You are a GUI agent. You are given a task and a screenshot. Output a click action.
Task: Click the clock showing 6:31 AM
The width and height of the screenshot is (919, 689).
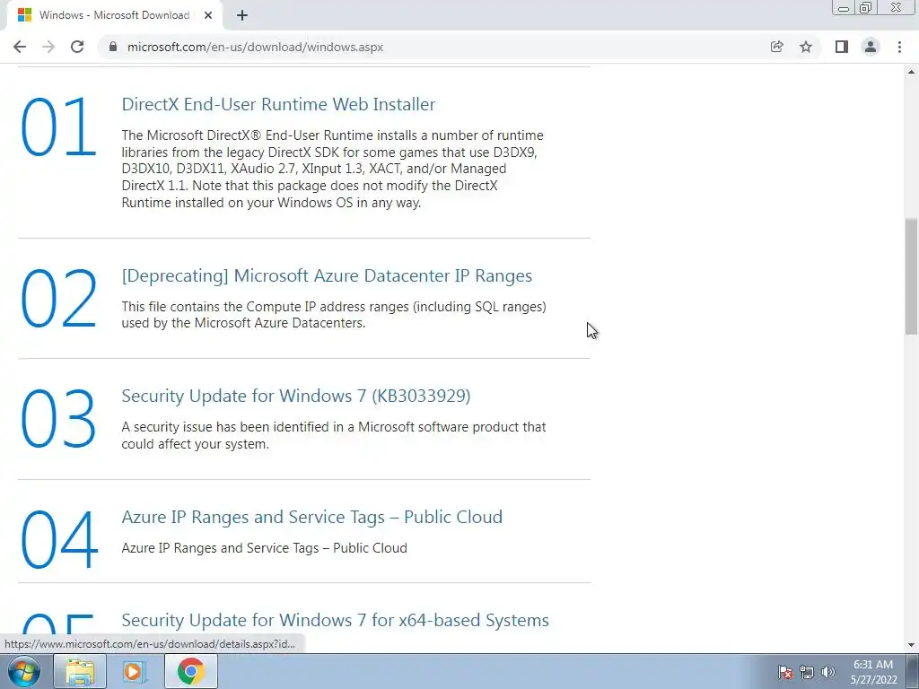coord(873,672)
